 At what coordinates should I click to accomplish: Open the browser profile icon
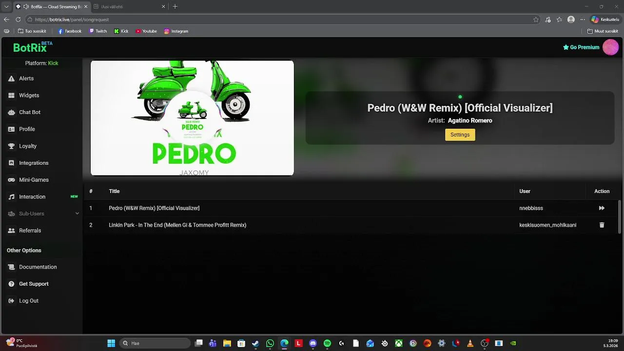coord(571,19)
